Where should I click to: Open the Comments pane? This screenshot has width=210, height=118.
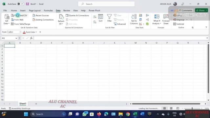click(x=186, y=10)
